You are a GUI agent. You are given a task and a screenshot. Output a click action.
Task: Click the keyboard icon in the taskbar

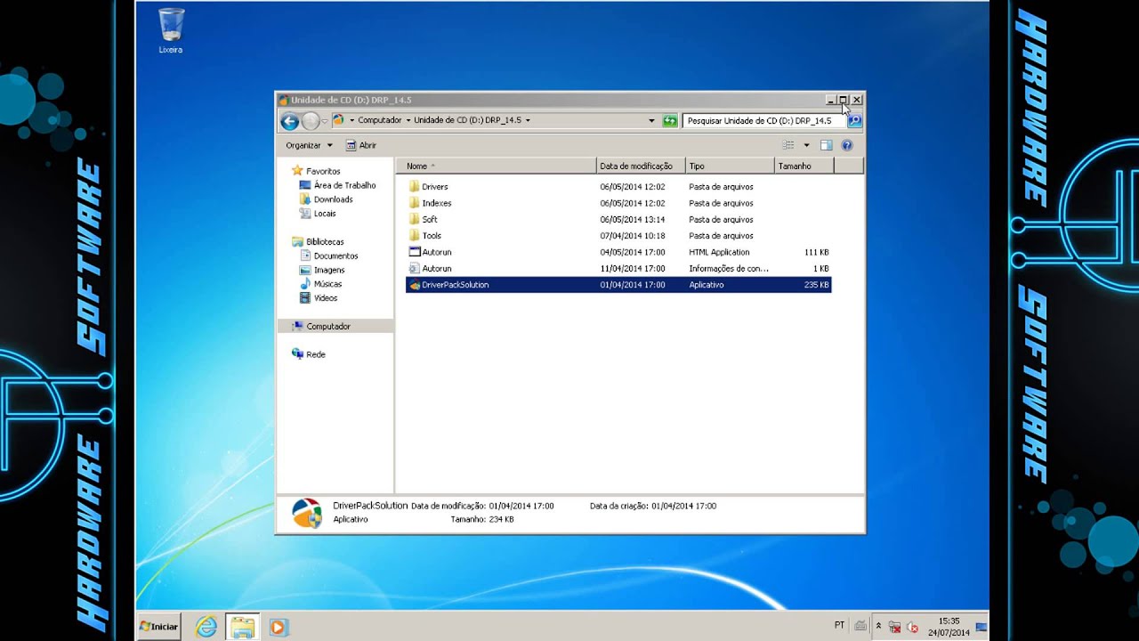[860, 626]
